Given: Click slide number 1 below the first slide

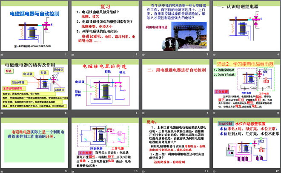Looking at the screenshot, I should pos(66,54).
